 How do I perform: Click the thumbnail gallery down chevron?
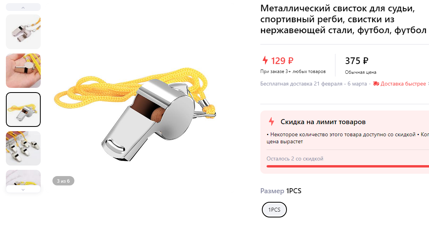coord(23,189)
